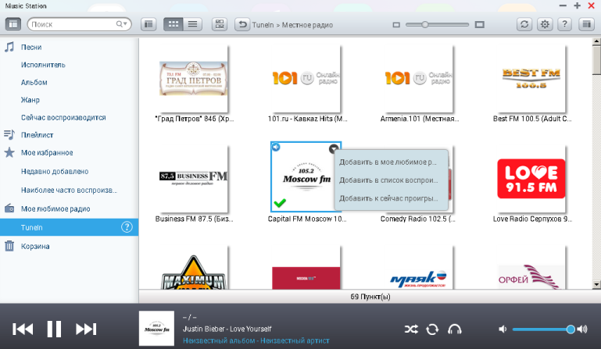Select the TuneIn sidebar item
The width and height of the screenshot is (601, 349).
(69, 227)
